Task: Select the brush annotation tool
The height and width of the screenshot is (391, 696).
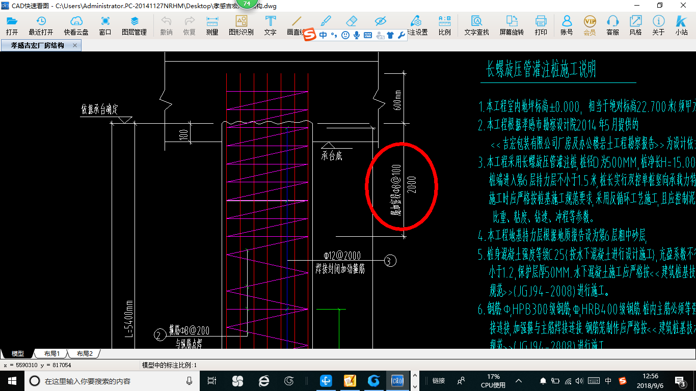Action: coord(326,21)
